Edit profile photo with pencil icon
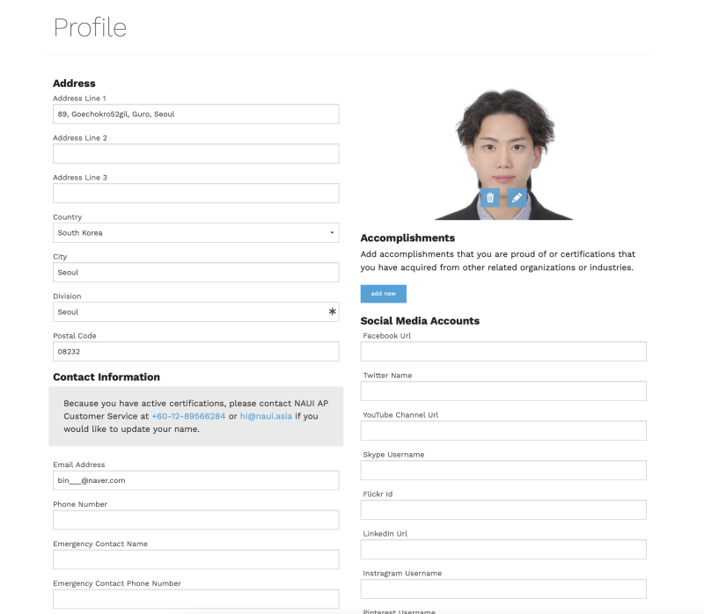The width and height of the screenshot is (704, 614). (x=517, y=198)
